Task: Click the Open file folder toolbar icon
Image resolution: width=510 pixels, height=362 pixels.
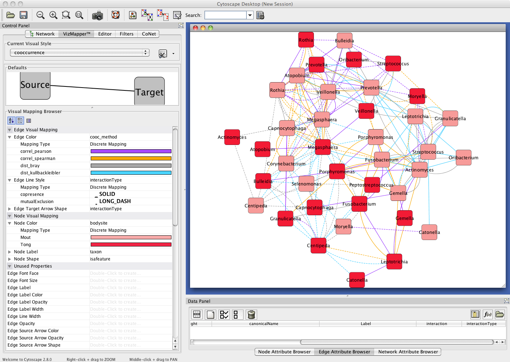Action: click(x=10, y=15)
